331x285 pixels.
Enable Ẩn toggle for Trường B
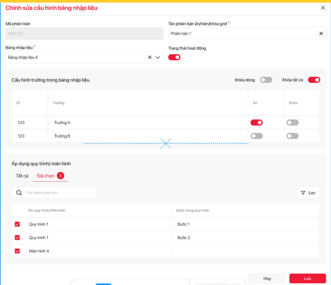pos(256,136)
